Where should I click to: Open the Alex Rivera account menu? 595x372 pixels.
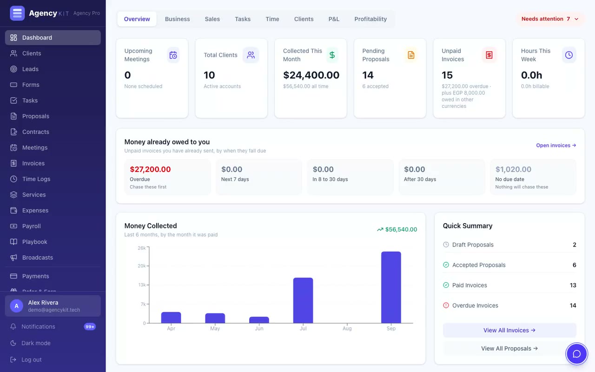coord(53,306)
